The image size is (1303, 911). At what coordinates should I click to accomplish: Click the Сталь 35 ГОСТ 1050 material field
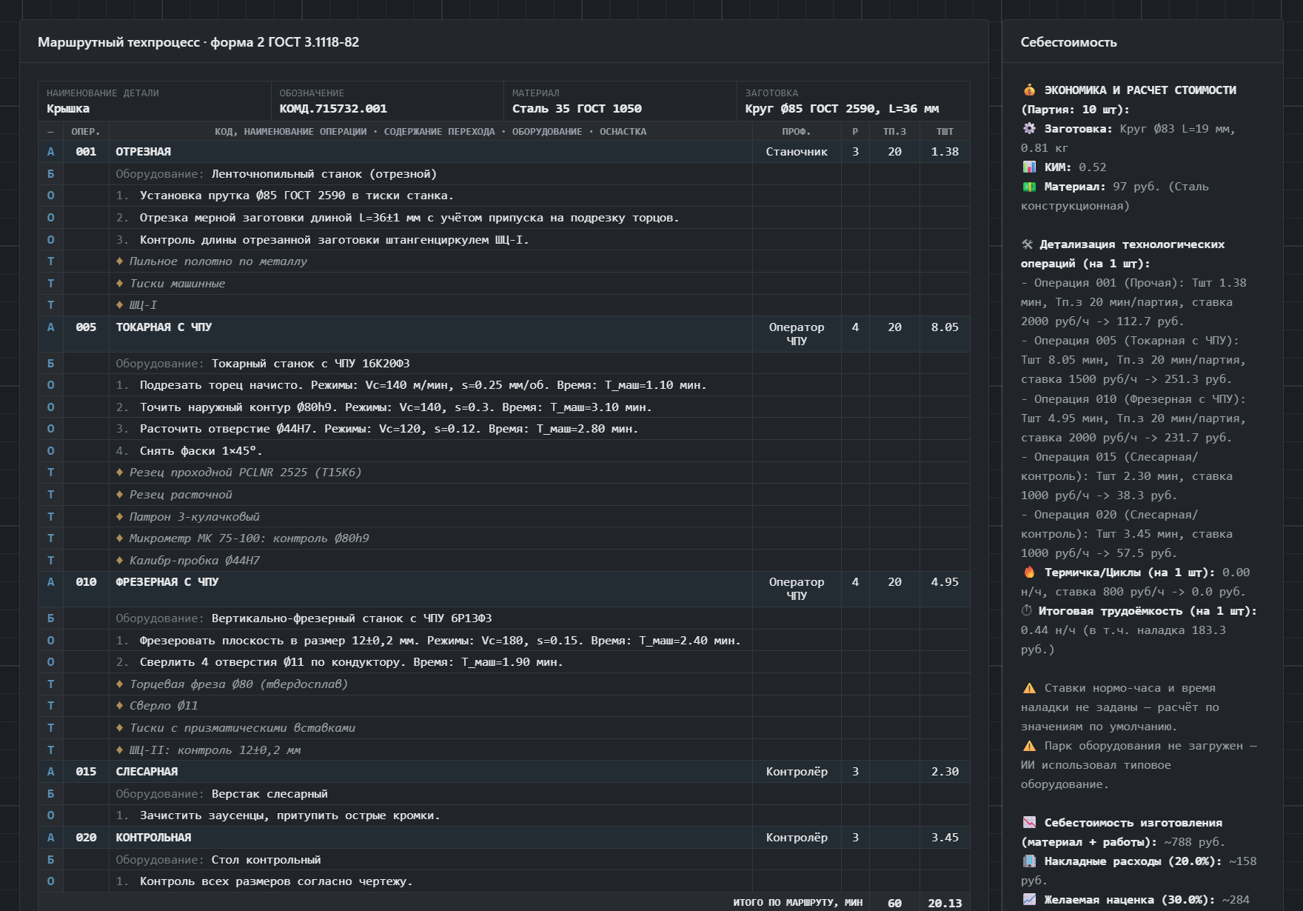(620, 101)
